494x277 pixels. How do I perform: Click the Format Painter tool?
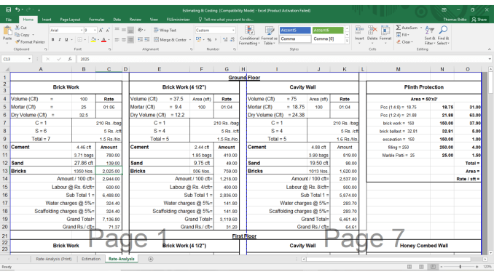30,42
